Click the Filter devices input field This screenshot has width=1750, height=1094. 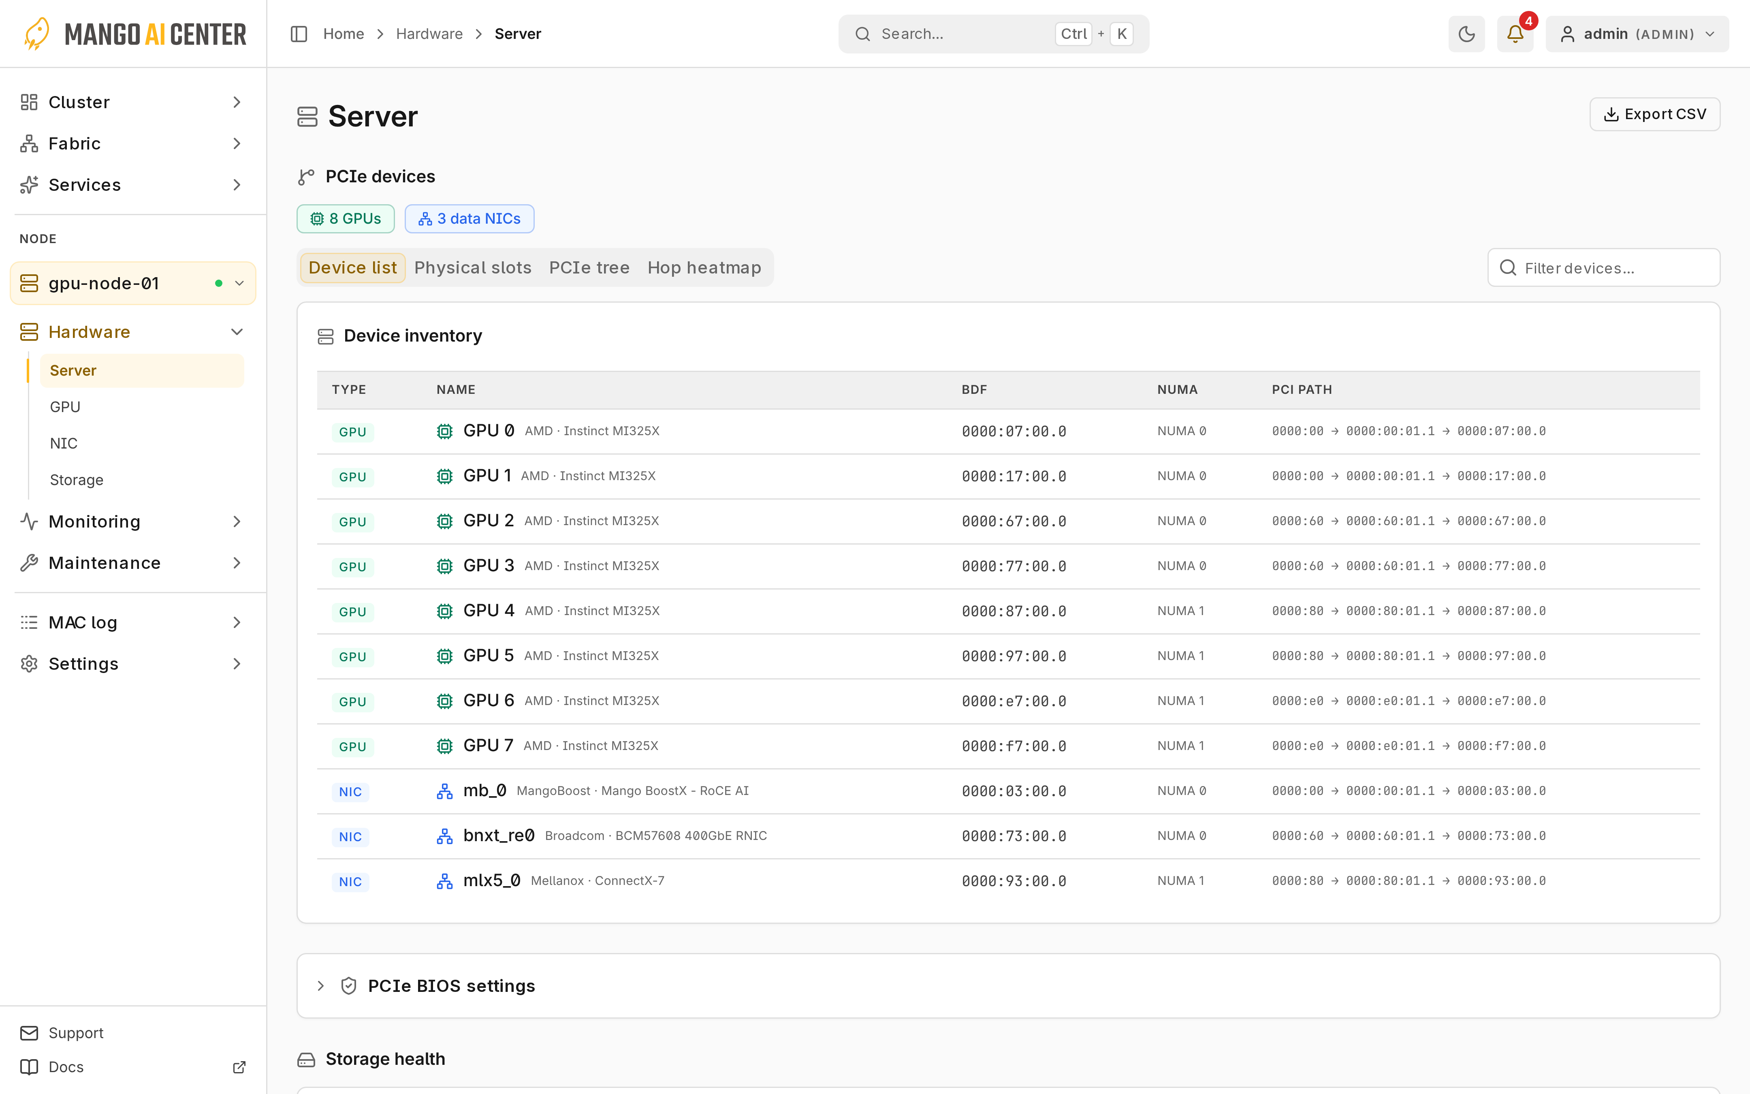pos(1604,268)
